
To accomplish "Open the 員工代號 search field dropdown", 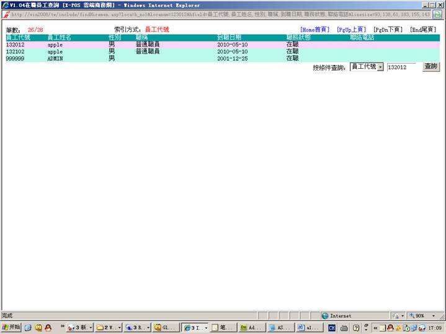I will point(380,67).
